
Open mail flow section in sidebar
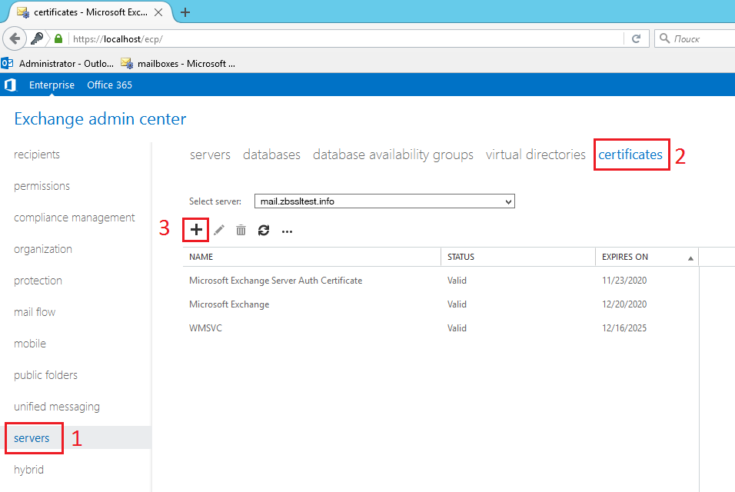coord(35,312)
